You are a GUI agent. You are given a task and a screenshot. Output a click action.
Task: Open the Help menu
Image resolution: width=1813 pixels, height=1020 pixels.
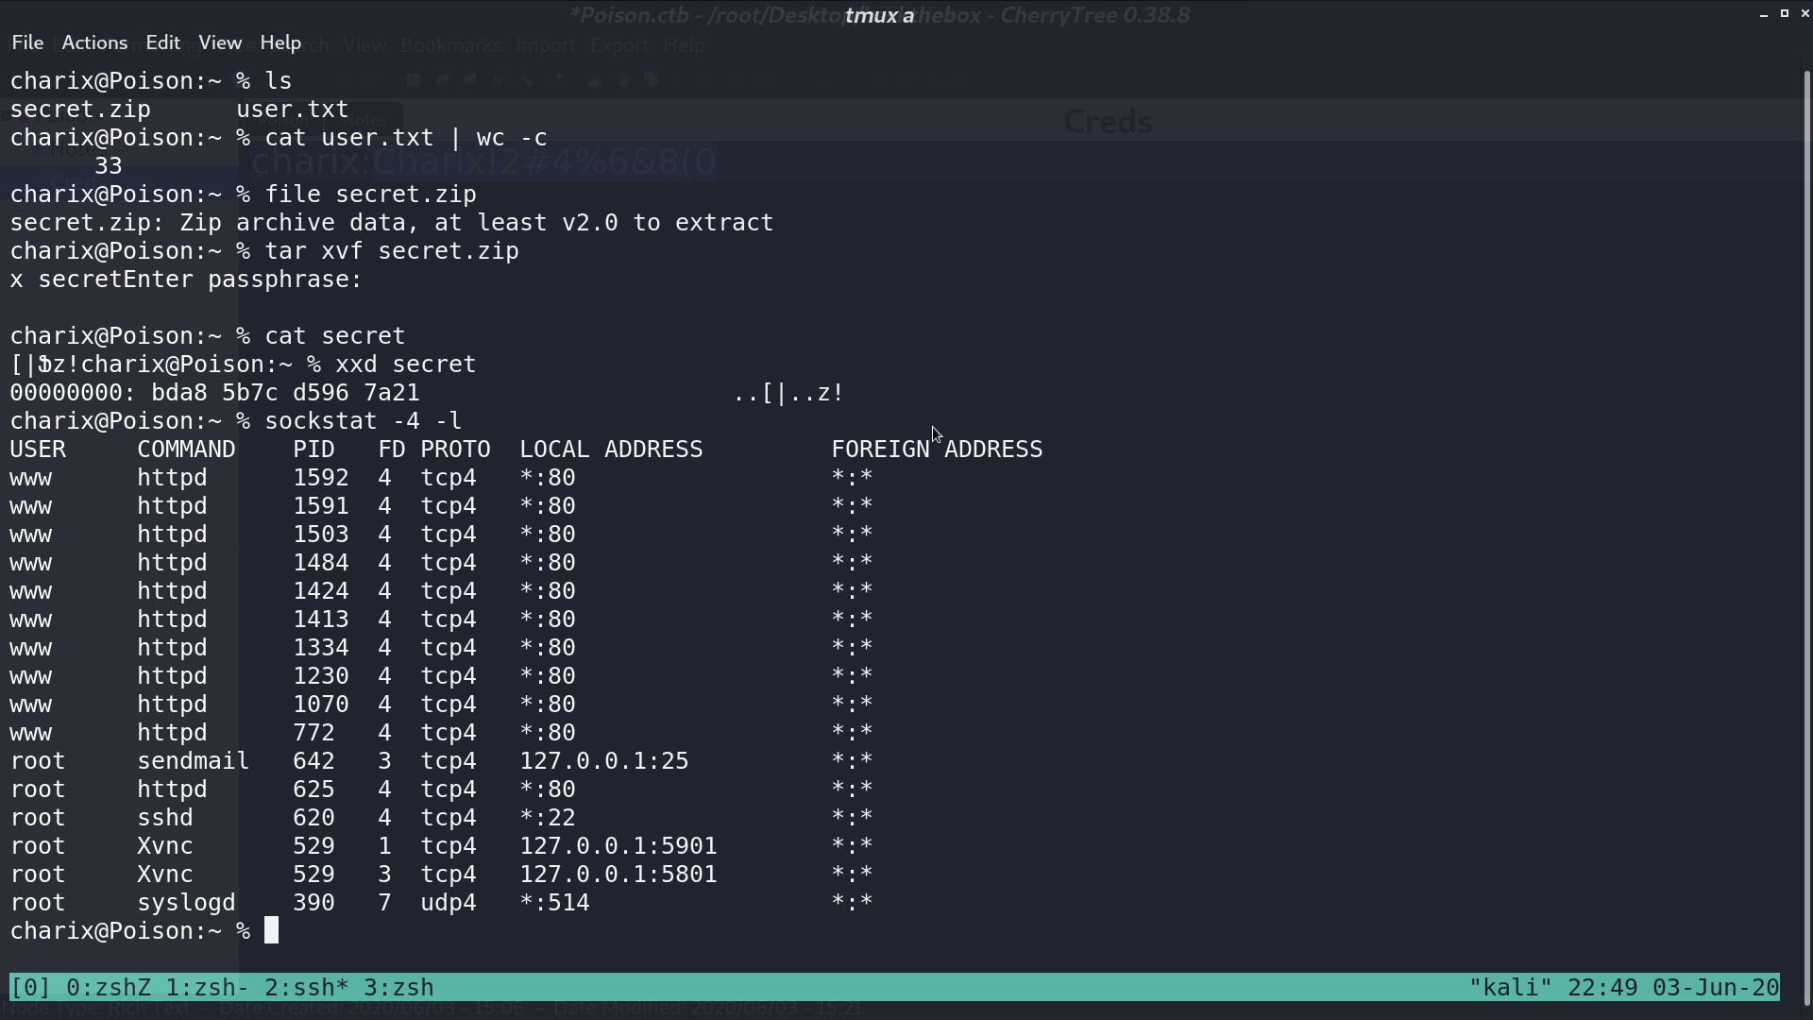click(x=280, y=42)
